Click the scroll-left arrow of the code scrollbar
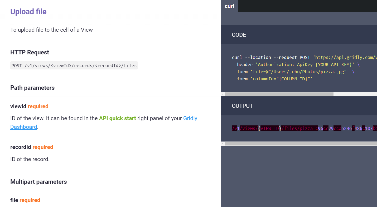377x207 pixels. point(223,94)
